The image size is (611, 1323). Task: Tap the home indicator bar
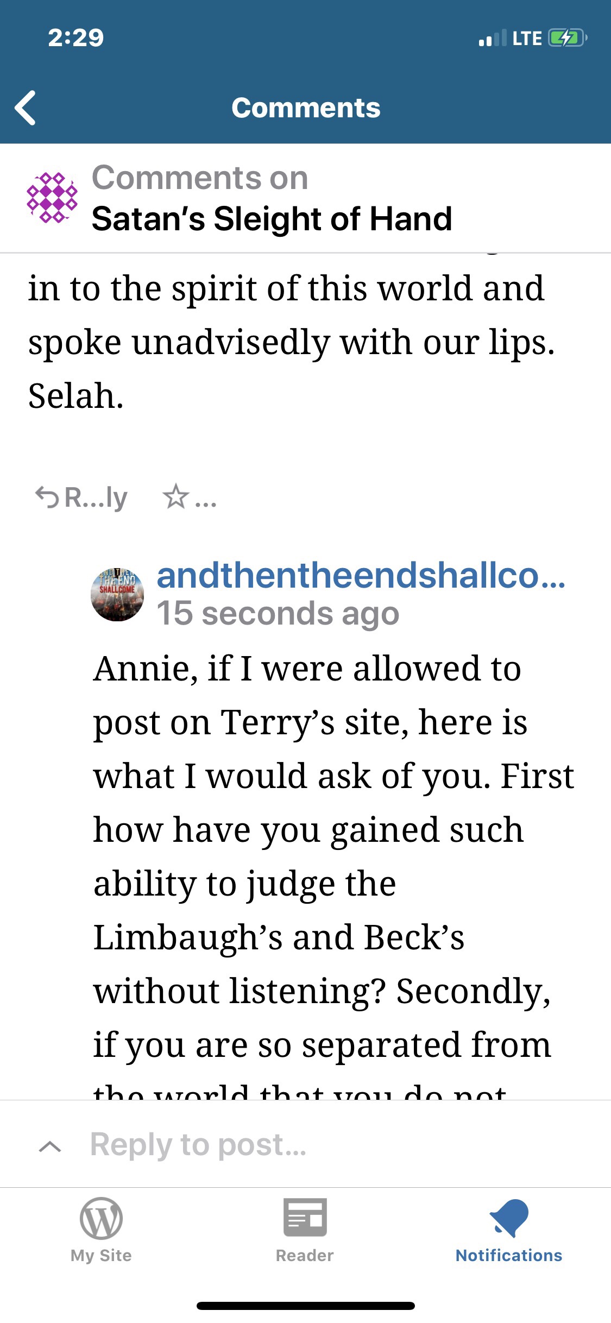[x=306, y=1306]
